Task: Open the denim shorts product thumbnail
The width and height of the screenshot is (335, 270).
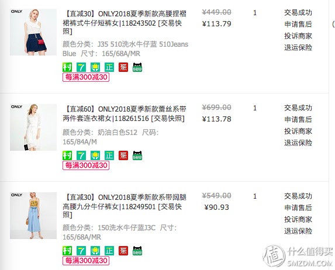Action: coord(33,32)
